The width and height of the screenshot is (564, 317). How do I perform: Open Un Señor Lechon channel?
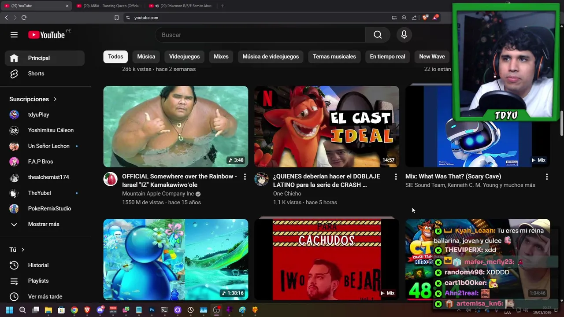pyautogui.click(x=45, y=146)
